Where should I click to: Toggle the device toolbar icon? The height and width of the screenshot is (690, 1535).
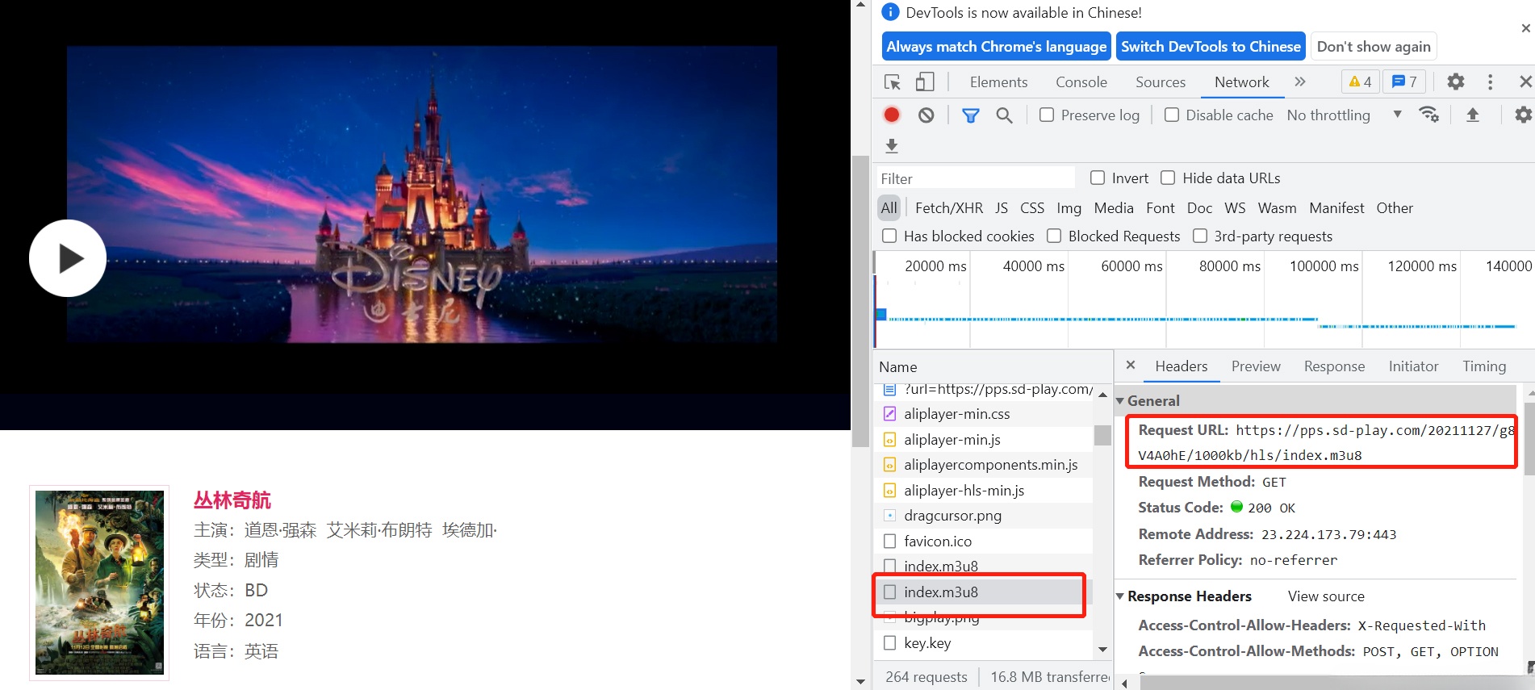click(925, 82)
